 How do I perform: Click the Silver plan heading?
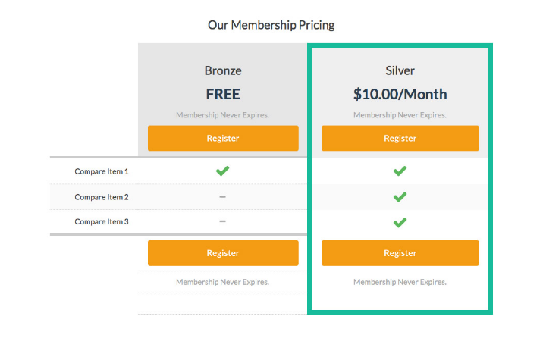(x=400, y=71)
